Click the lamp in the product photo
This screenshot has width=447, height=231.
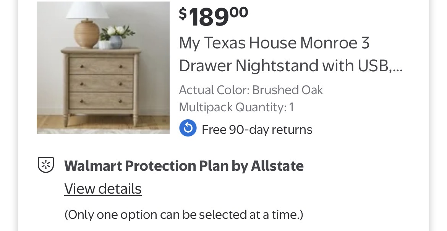87,27
